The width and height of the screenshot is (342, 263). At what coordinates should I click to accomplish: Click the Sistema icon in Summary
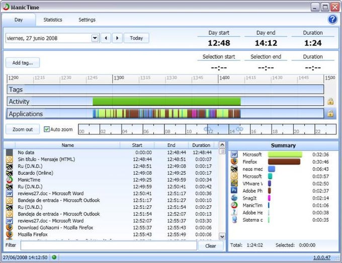click(234, 220)
